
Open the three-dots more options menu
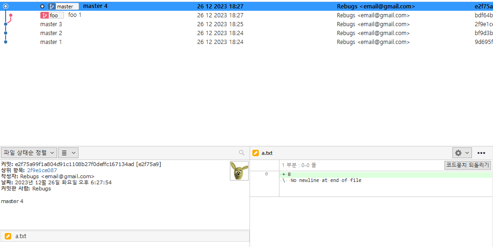click(x=481, y=153)
